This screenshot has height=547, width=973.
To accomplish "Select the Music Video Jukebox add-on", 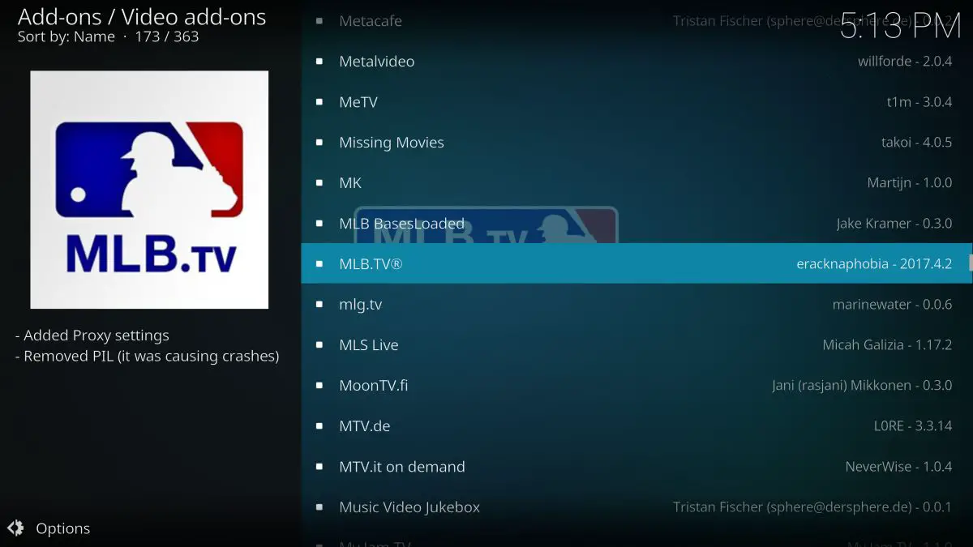I will (x=637, y=507).
